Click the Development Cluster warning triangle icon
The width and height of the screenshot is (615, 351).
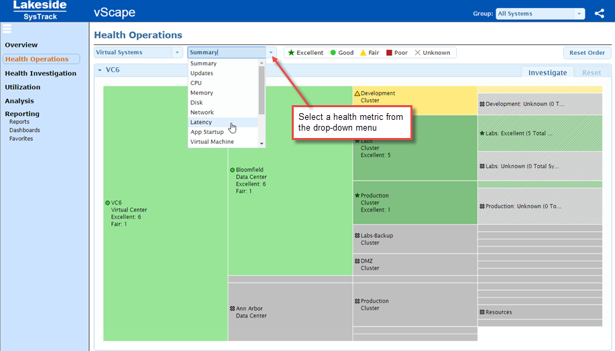(357, 93)
